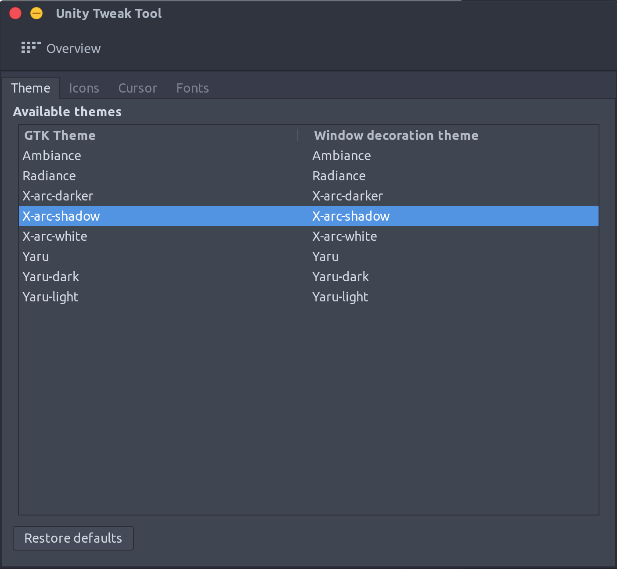
Task: Select Ambiance window decoration theme
Action: (x=342, y=156)
